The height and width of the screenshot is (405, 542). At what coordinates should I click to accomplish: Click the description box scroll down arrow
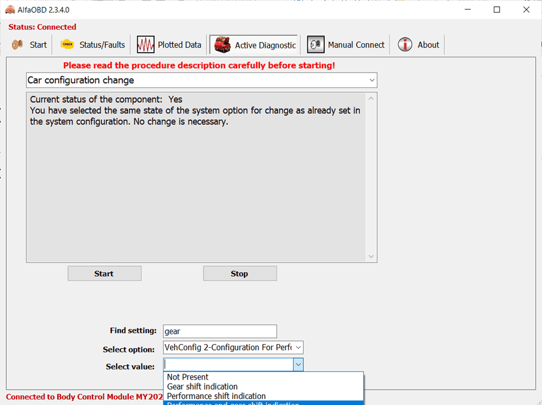pyautogui.click(x=371, y=256)
